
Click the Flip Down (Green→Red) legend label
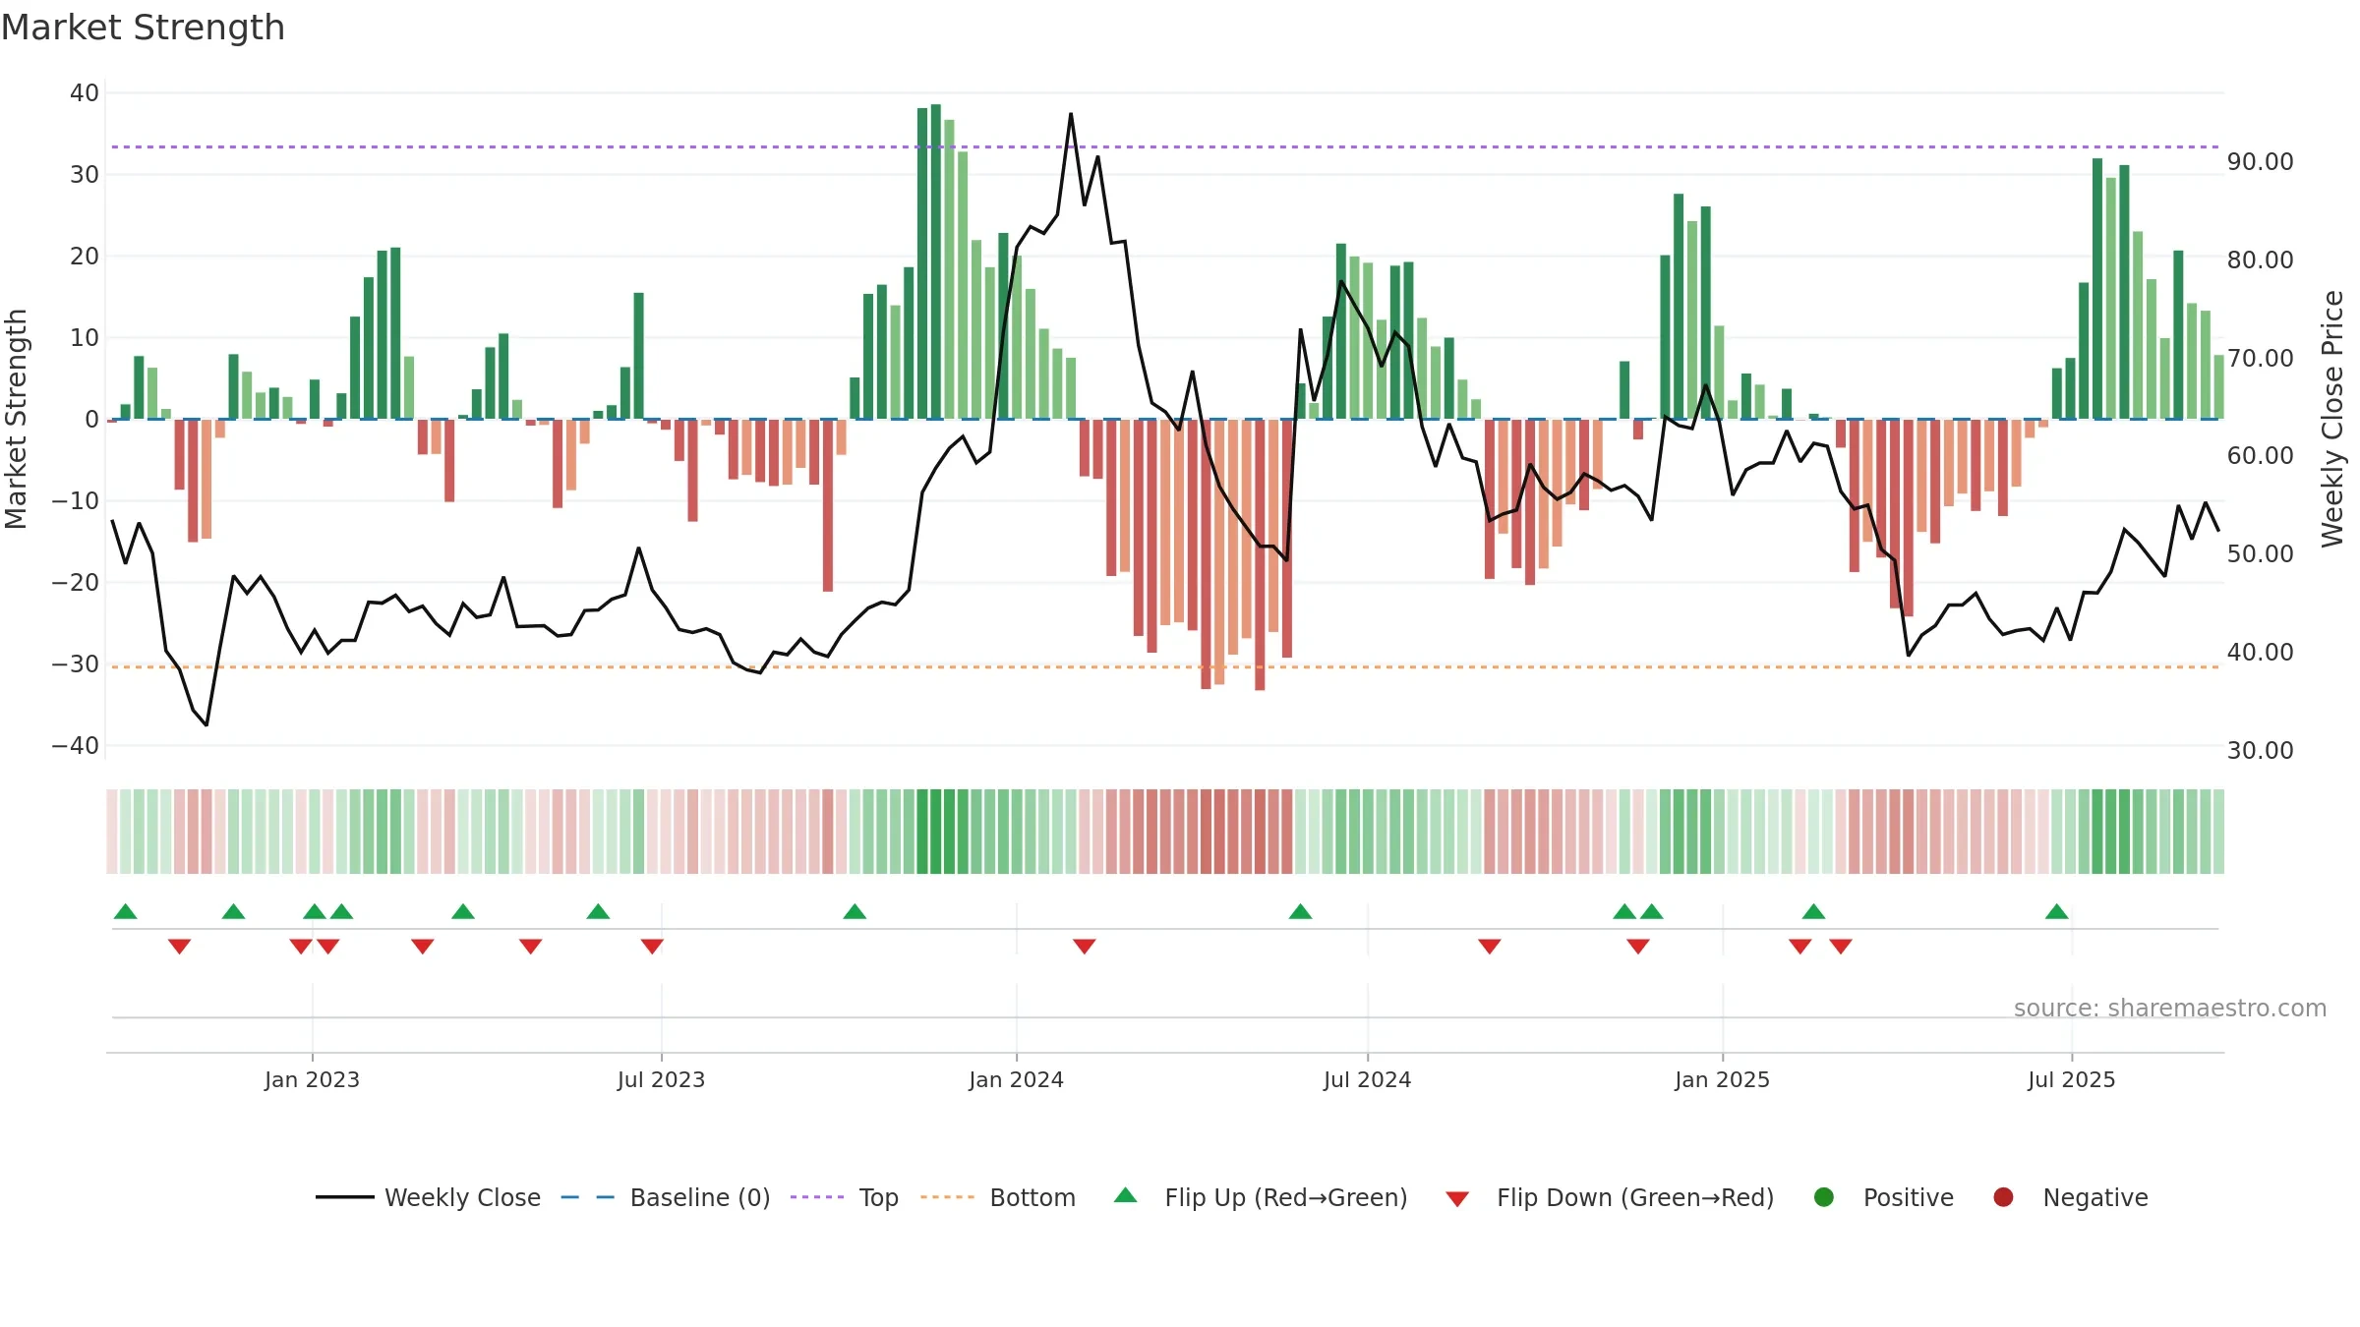(x=1635, y=1197)
